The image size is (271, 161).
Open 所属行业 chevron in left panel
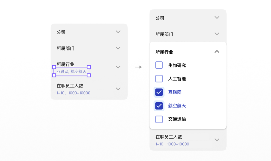coord(118,67)
